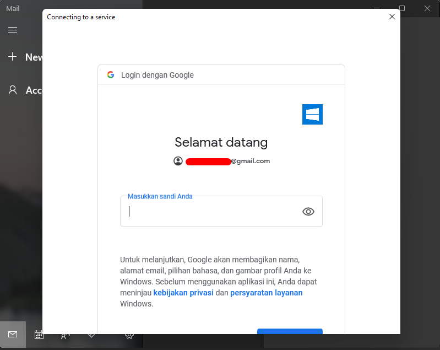Open Calendar from the bottom bar
The image size is (440, 350).
tap(39, 335)
